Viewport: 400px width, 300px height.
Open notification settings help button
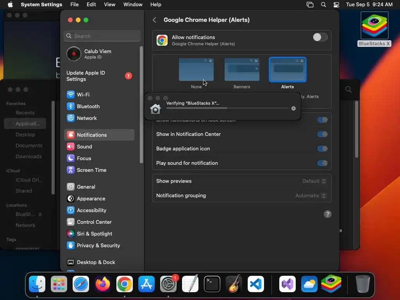[x=328, y=214]
